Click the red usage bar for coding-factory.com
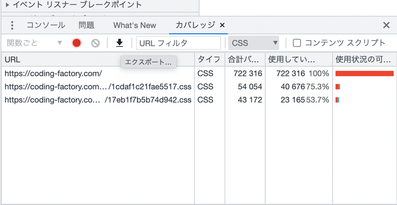This screenshot has width=397, height=205. pyautogui.click(x=364, y=73)
